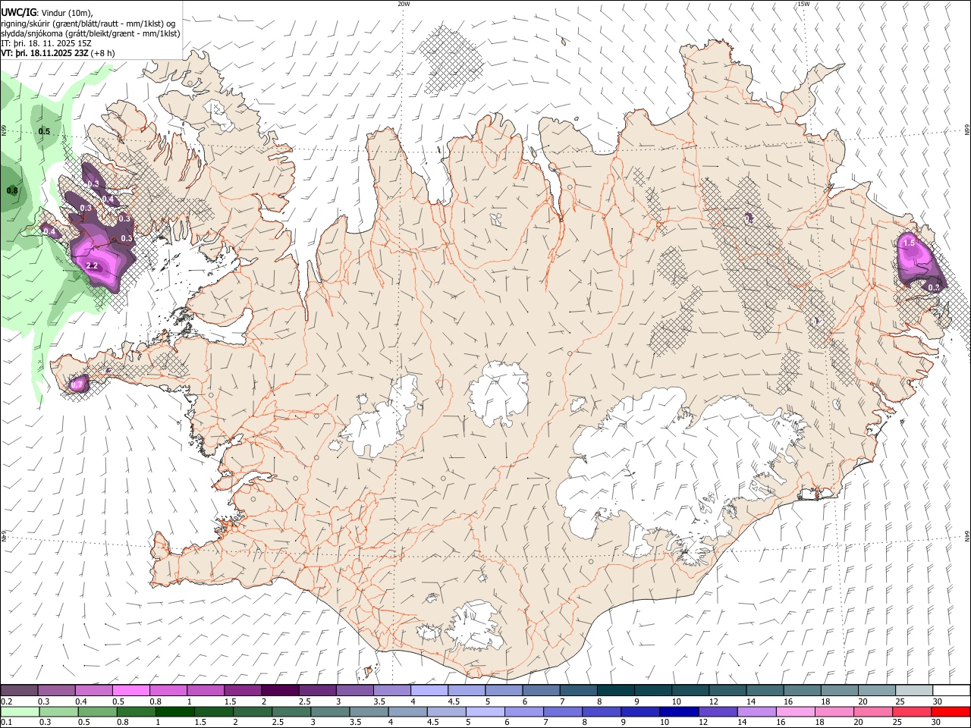The width and height of the screenshot is (971, 728).
Task: Click the dusky mauve 0.2–0.3 snow legend swatch
Action: [20, 691]
